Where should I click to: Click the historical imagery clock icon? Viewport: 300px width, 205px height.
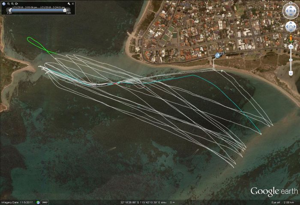point(38,202)
